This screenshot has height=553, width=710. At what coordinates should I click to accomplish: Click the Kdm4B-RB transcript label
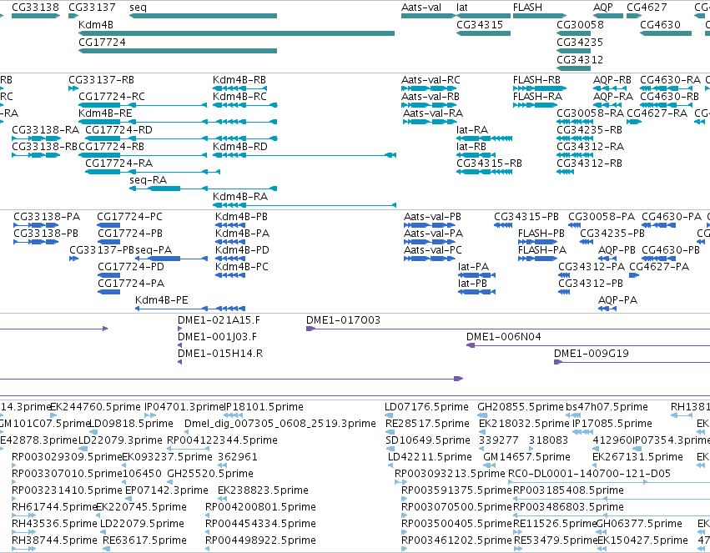[239, 80]
